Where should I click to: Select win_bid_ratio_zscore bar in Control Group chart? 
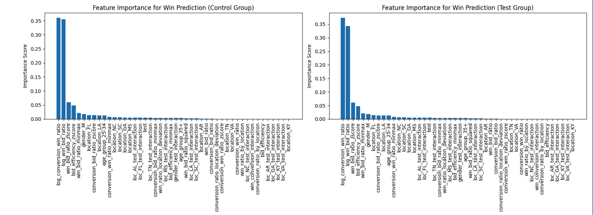point(69,111)
